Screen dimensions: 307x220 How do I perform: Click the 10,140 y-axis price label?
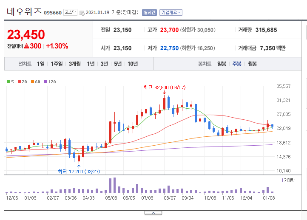[284, 171]
